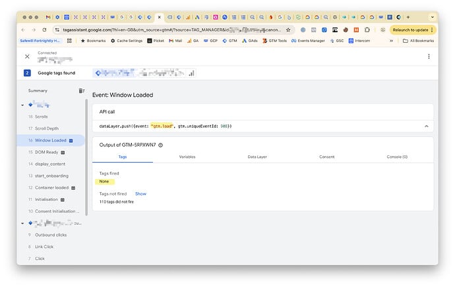Image resolution: width=455 pixels, height=287 pixels.
Task: Open the All Bookmarks folder
Action: (x=419, y=41)
